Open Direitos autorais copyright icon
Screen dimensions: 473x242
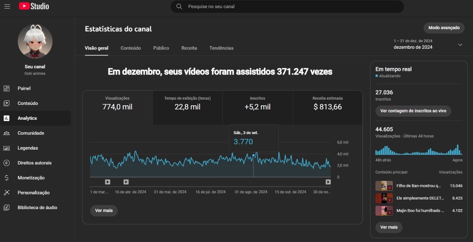[x=7, y=163]
